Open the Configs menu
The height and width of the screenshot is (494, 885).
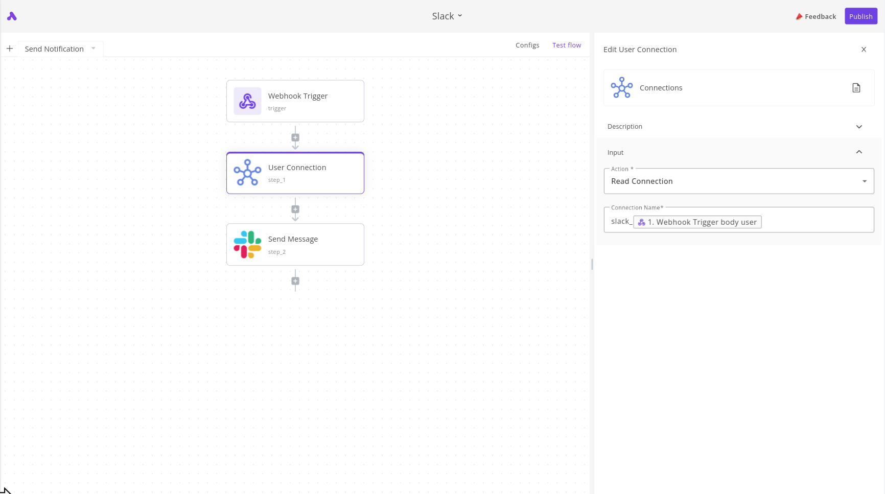(527, 45)
